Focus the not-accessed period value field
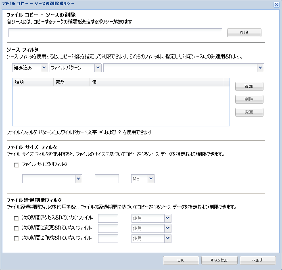The height and width of the screenshot is (270, 282). (108, 218)
